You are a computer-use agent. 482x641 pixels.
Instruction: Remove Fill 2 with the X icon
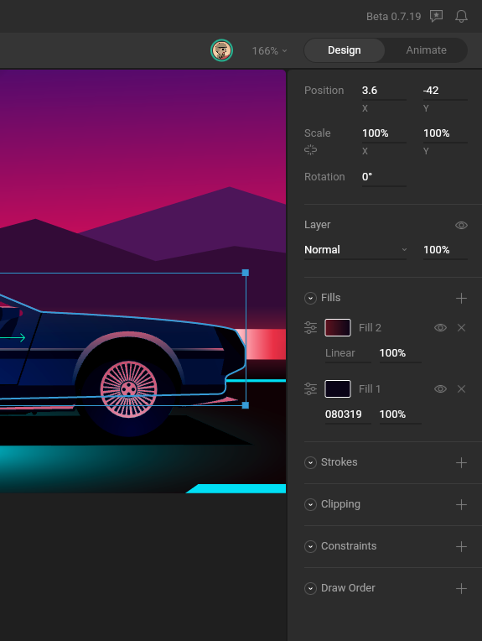[x=461, y=327]
